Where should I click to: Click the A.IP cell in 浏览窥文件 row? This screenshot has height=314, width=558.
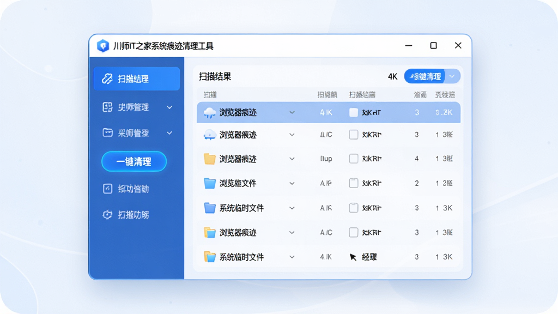click(326, 183)
